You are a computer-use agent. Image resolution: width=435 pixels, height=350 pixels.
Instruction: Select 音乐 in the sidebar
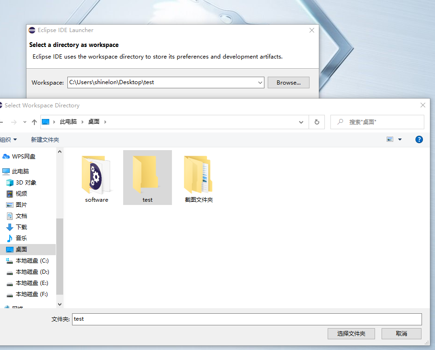[17, 238]
